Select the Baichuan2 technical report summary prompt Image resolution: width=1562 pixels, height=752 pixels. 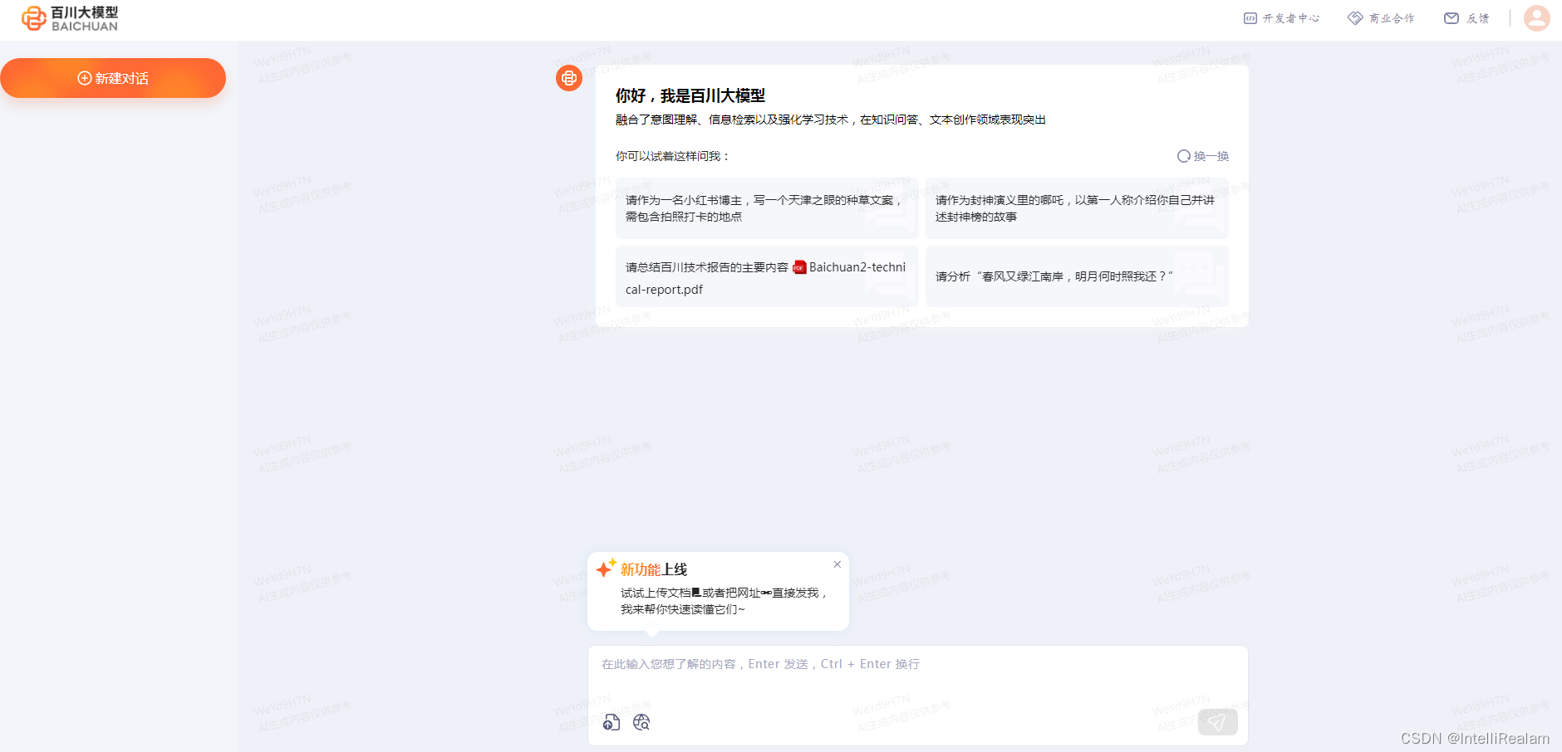pyautogui.click(x=767, y=276)
